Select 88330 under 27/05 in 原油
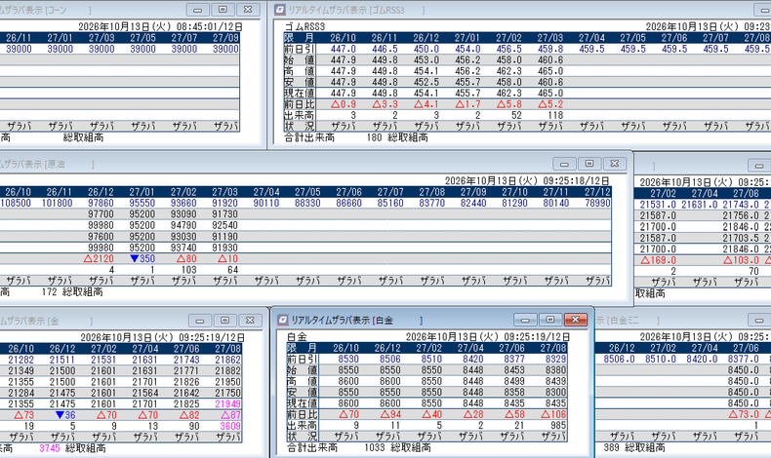This screenshot has width=771, height=458. 307,203
